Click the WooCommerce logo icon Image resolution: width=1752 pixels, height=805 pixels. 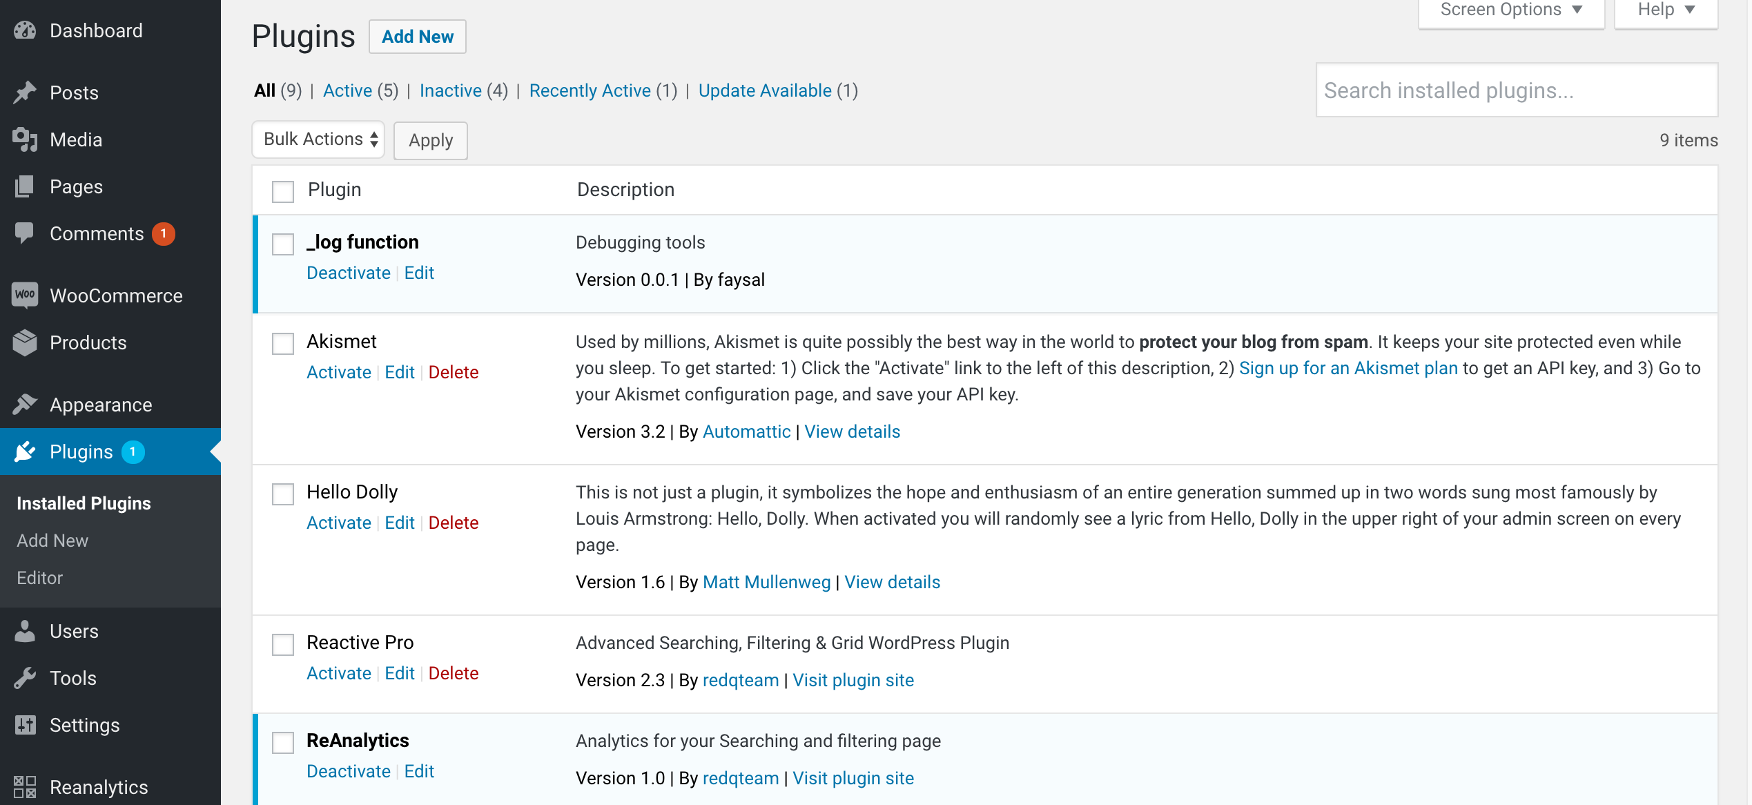coord(25,295)
